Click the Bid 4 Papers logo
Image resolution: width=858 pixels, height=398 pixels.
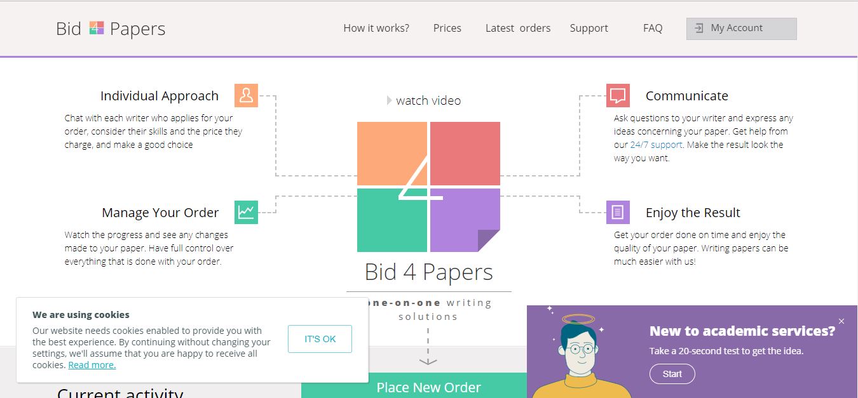(109, 28)
